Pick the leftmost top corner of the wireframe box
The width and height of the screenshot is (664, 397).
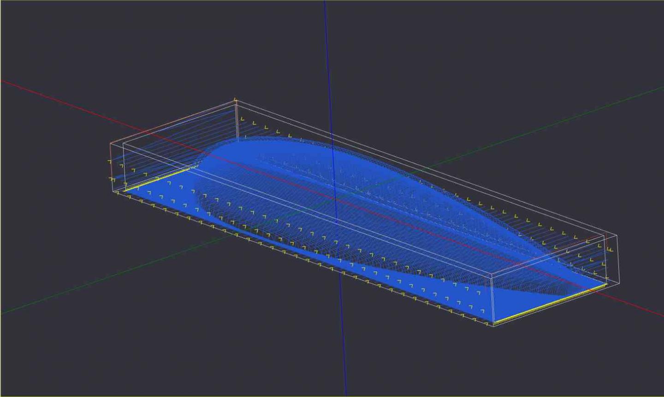pyautogui.click(x=111, y=144)
